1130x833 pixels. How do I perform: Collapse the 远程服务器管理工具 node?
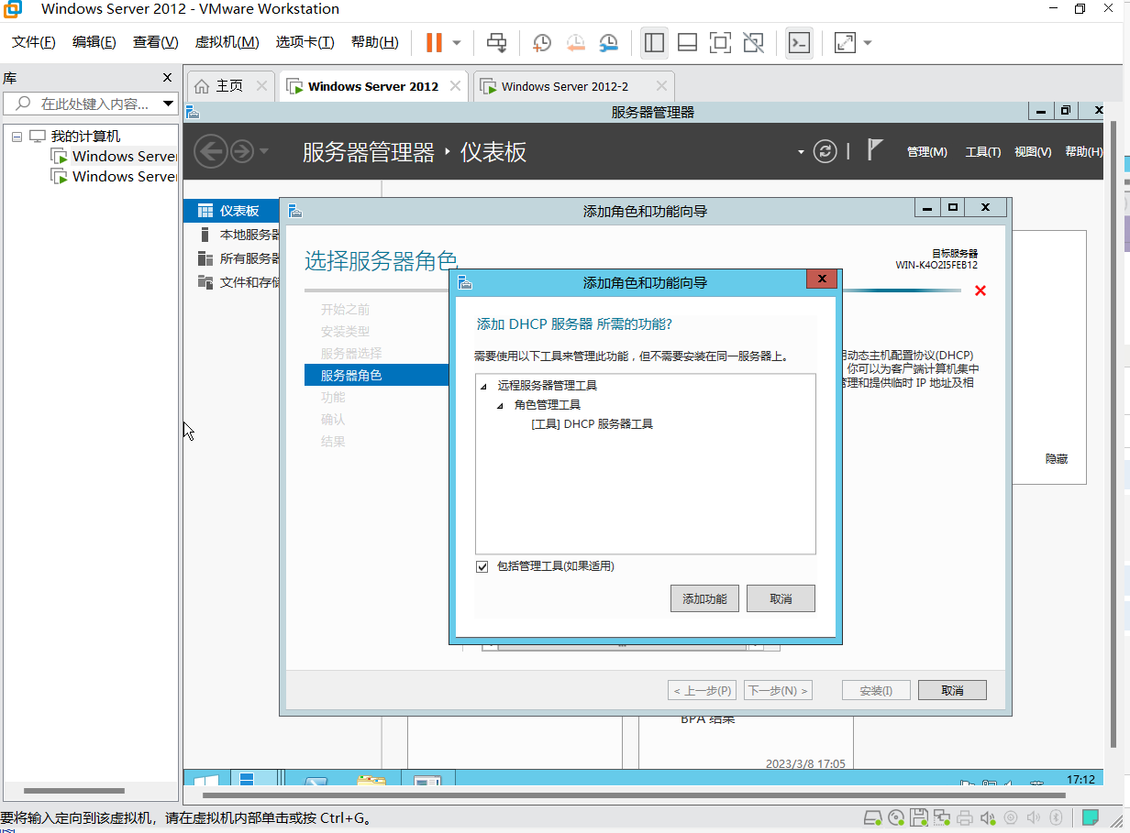(x=483, y=386)
